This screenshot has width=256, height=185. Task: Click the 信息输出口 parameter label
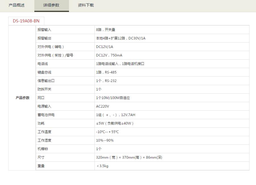click(46, 81)
